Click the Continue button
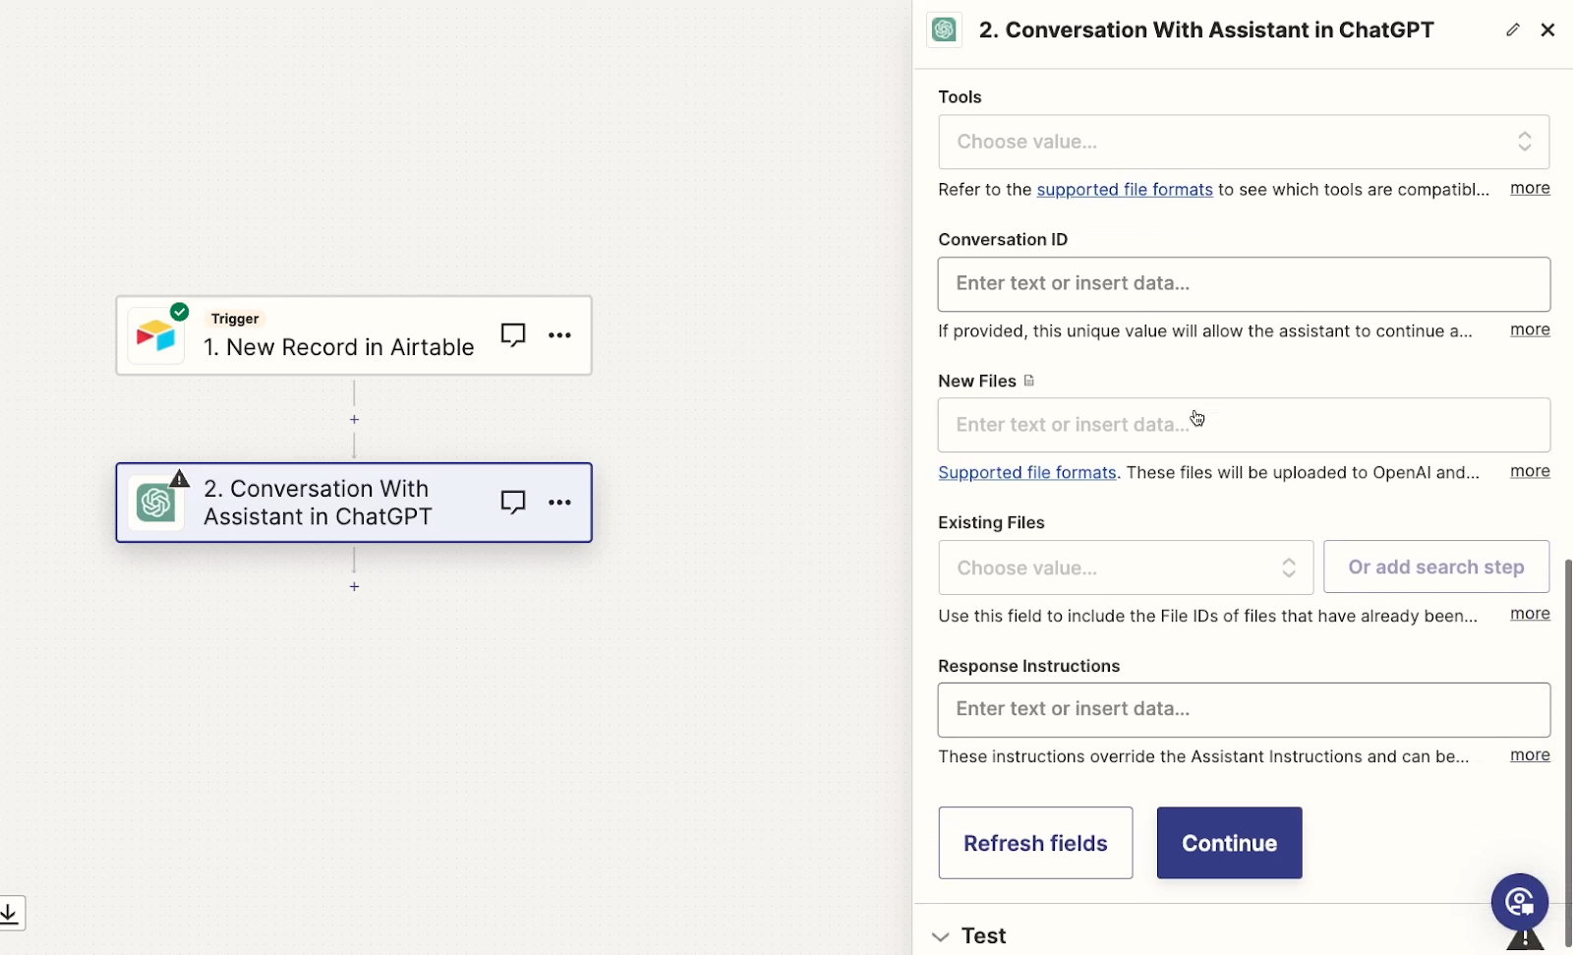 point(1229,843)
